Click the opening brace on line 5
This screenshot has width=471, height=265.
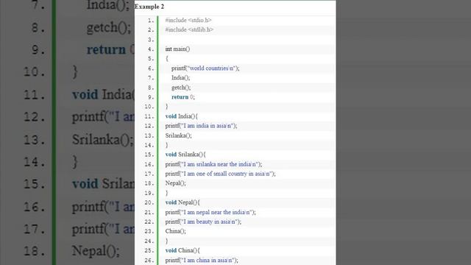167,59
